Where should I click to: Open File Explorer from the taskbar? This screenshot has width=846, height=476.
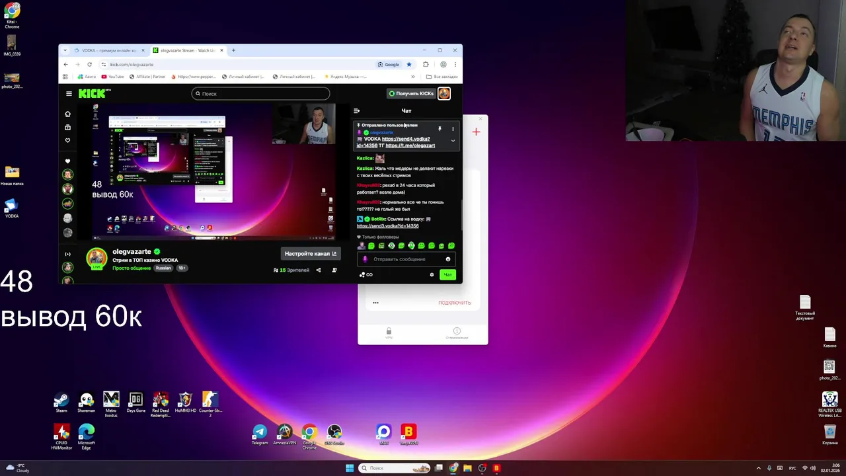coord(467,468)
